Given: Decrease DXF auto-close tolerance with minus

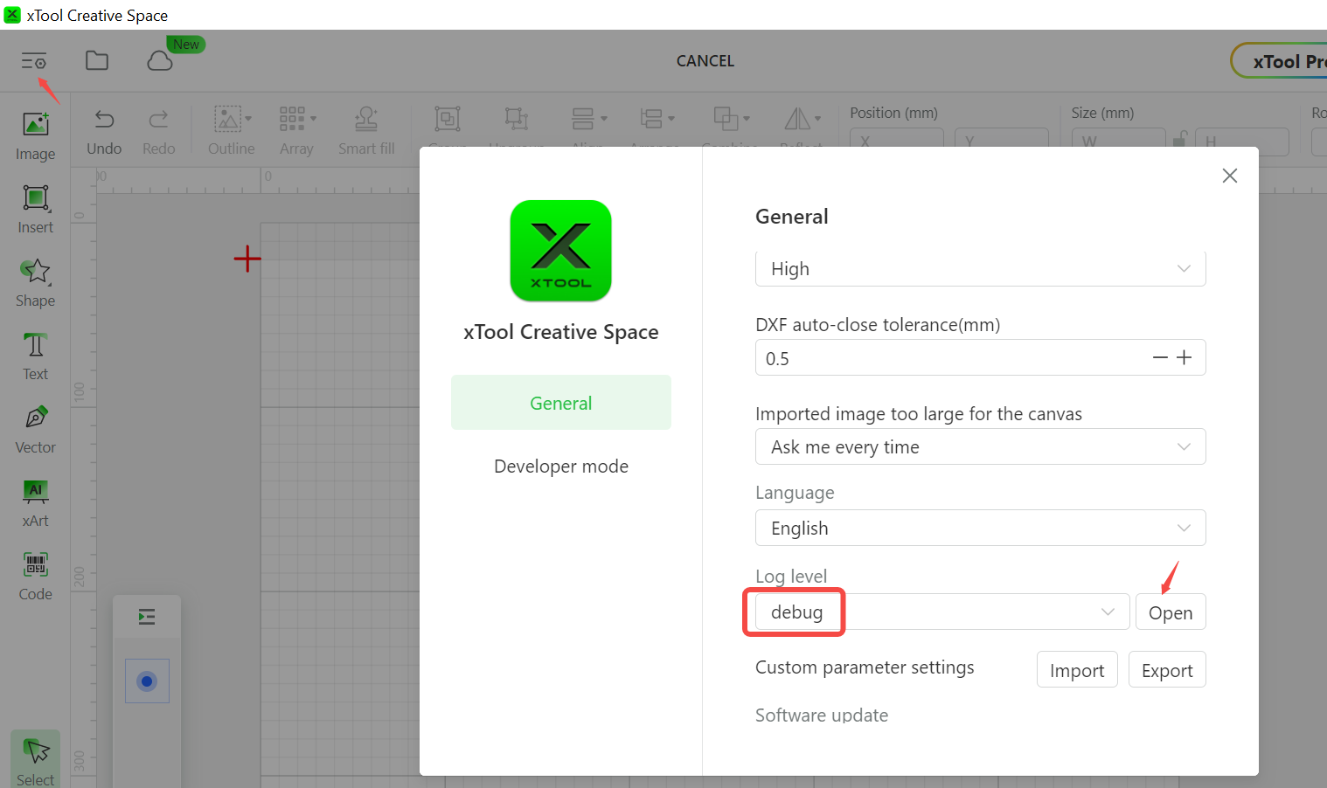Looking at the screenshot, I should tap(1160, 358).
